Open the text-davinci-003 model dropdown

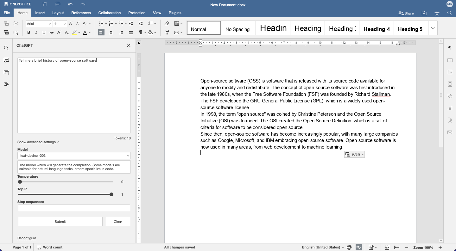[74, 156]
